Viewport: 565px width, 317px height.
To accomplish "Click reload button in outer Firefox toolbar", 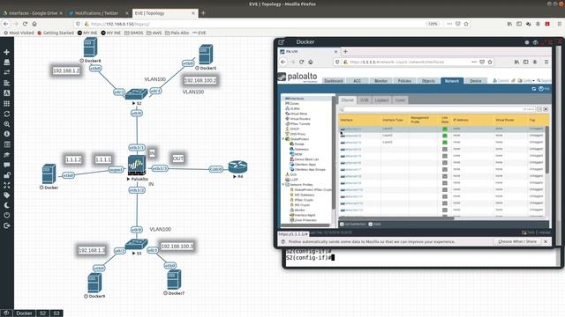I will pyautogui.click(x=25, y=24).
